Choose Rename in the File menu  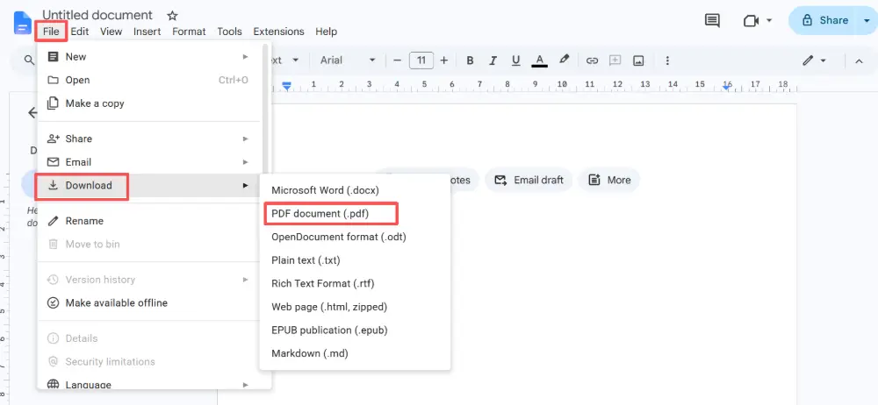point(148,221)
